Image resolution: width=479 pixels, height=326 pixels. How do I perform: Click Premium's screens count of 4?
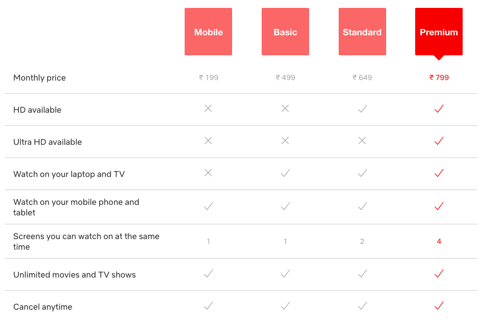[439, 241]
